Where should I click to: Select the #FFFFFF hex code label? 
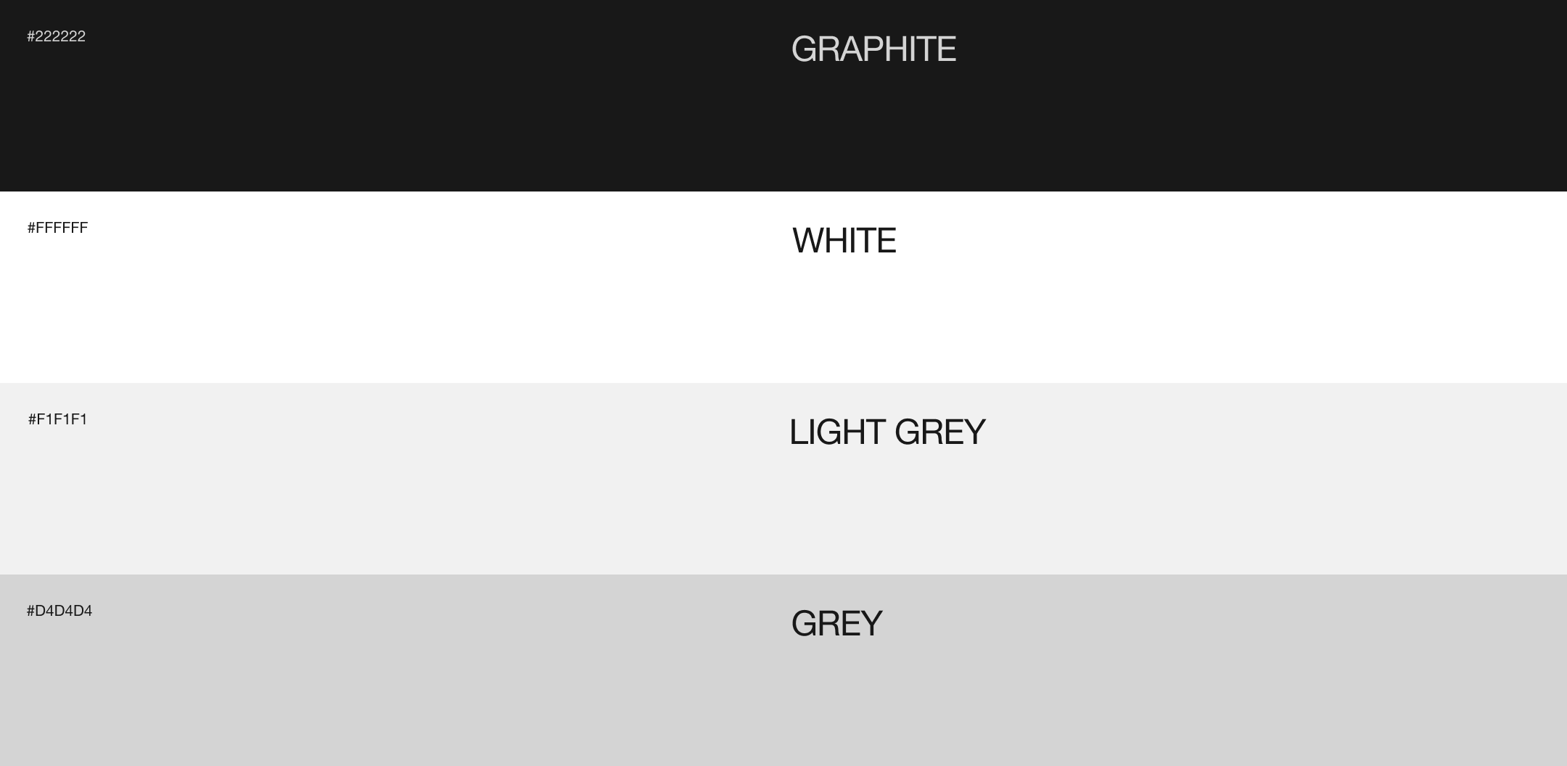pyautogui.click(x=57, y=228)
